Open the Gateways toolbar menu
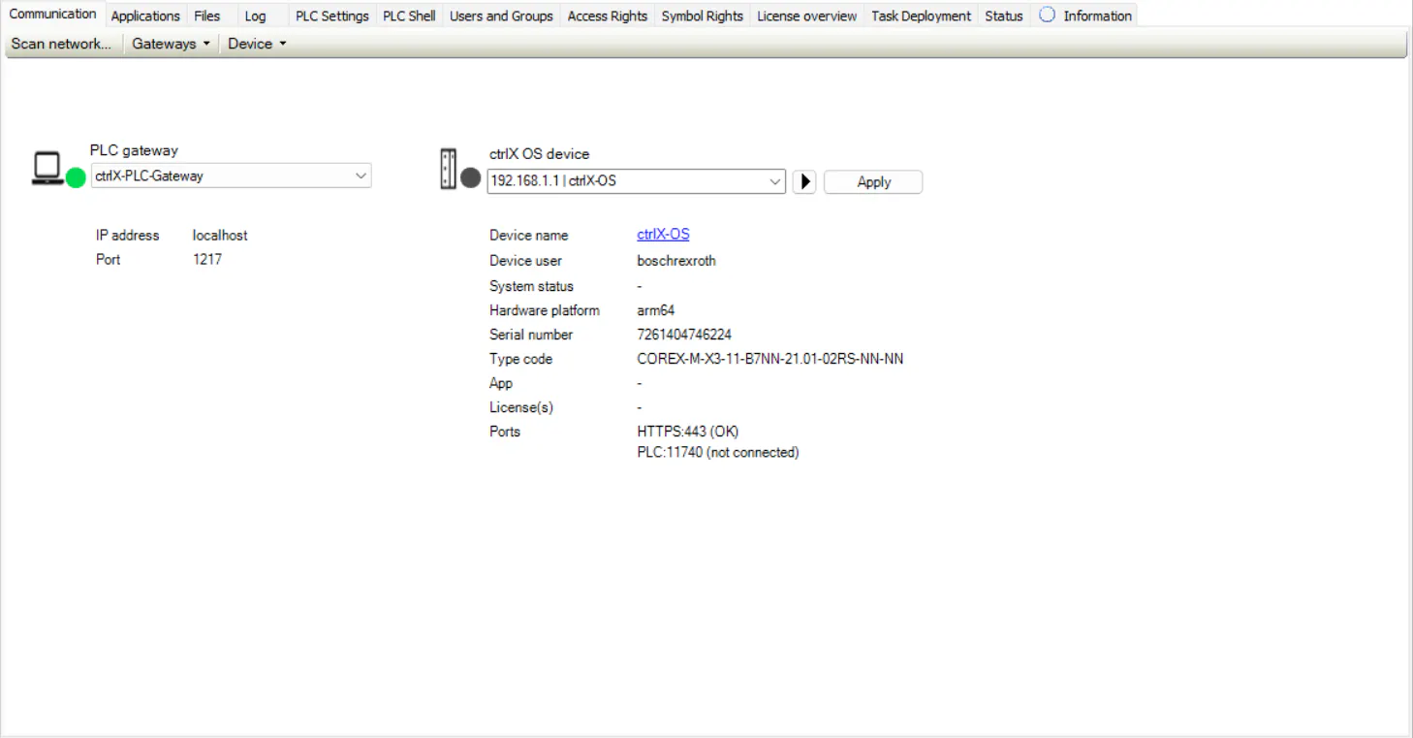This screenshot has height=738, width=1413. (171, 44)
